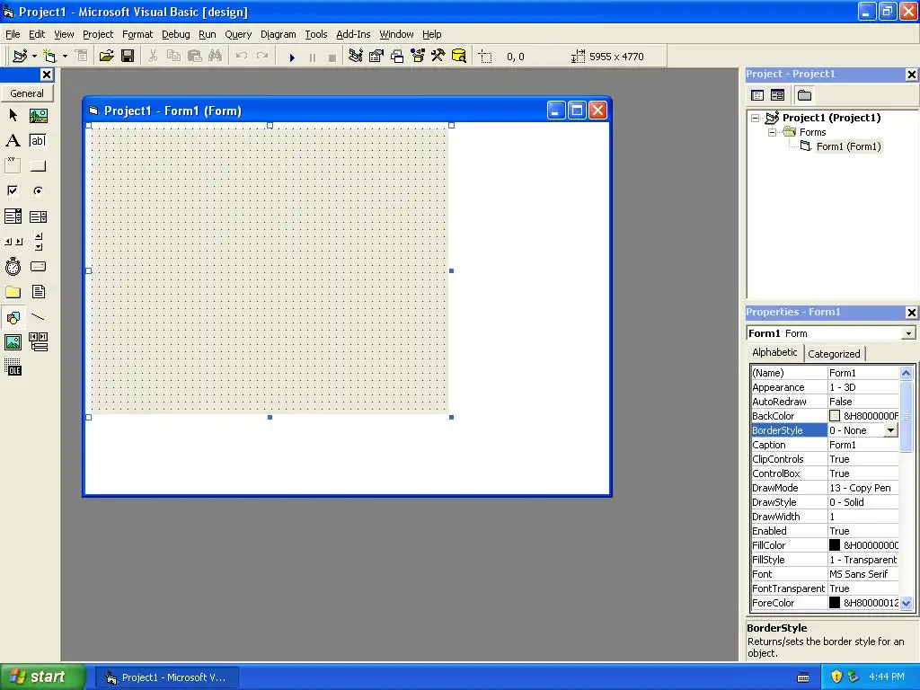Click the Caption property value field

point(862,445)
